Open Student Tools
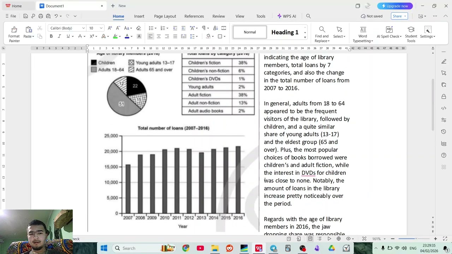This screenshot has width=452, height=254. click(411, 34)
